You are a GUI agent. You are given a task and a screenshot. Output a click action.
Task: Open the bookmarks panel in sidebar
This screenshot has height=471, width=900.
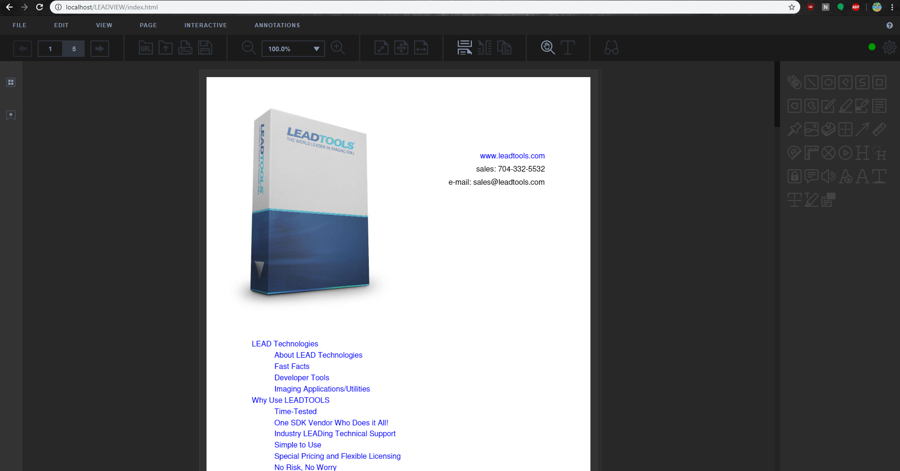pos(11,115)
